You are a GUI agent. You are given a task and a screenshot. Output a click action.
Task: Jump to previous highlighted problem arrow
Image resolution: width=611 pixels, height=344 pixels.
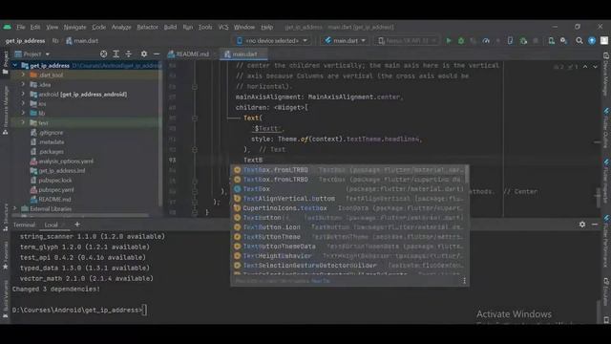(x=585, y=67)
